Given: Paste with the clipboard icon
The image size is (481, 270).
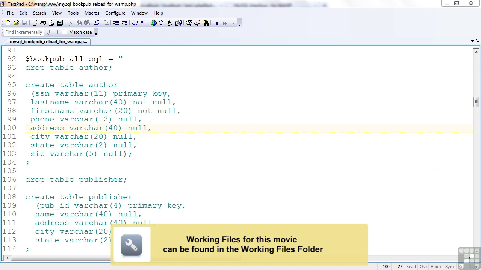Looking at the screenshot, I should click(87, 23).
